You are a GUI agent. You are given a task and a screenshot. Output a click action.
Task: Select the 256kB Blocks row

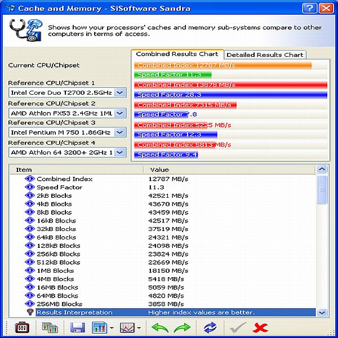pyautogui.click(x=163, y=254)
